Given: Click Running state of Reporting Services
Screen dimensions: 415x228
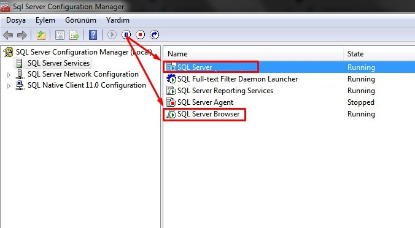Looking at the screenshot, I should point(361,91).
